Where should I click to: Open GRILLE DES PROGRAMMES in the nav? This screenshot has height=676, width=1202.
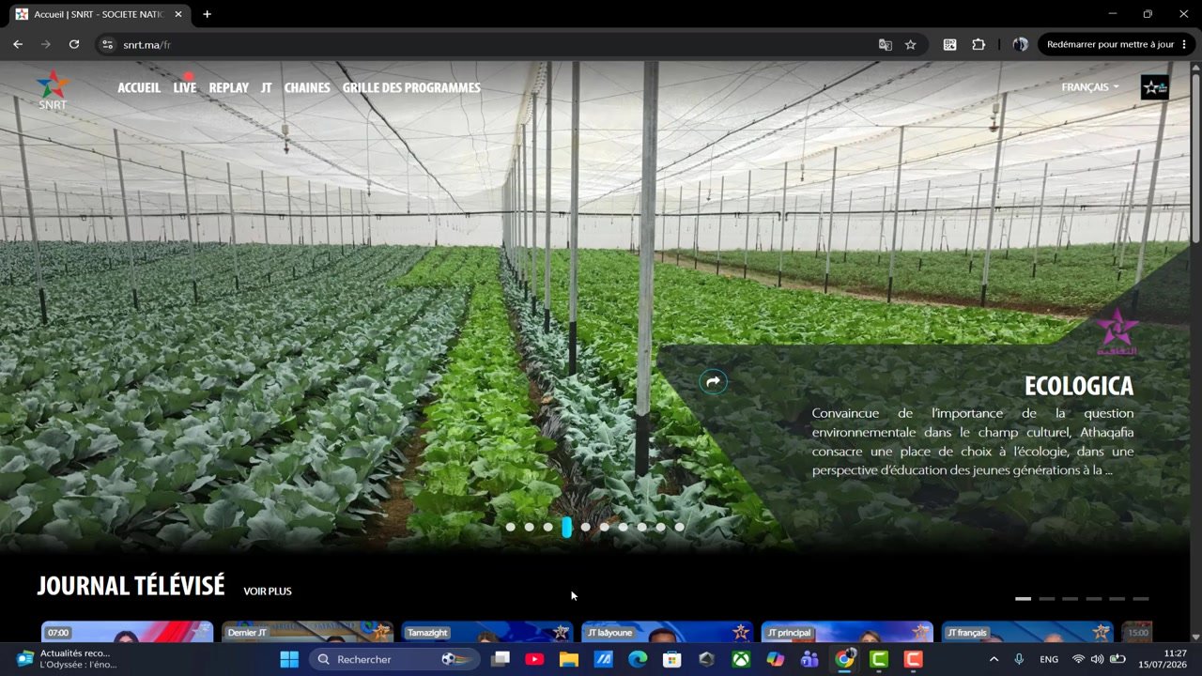point(411,88)
